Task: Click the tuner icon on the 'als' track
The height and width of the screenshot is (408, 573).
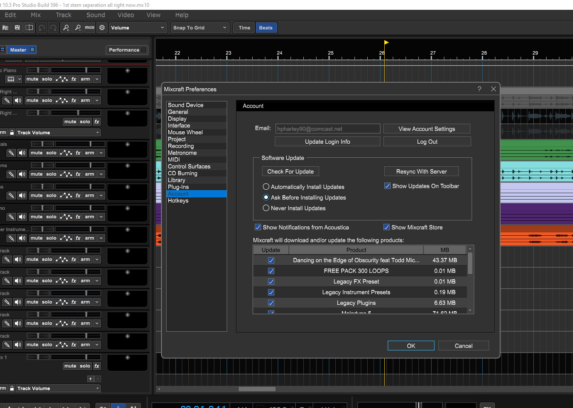Action: tap(11, 153)
